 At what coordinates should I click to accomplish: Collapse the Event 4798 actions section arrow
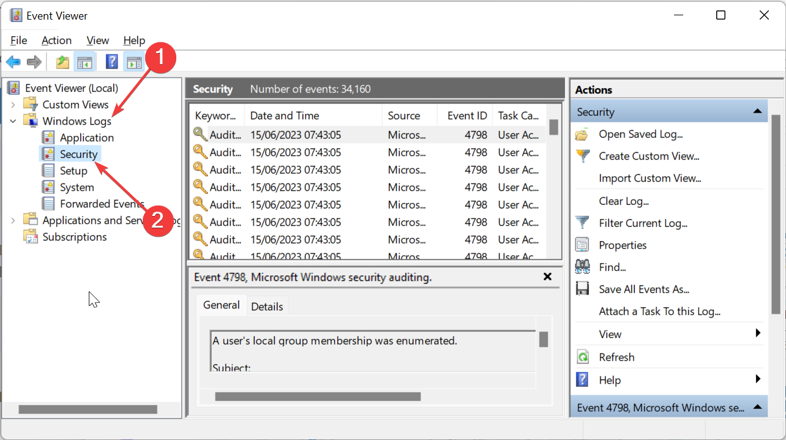click(x=757, y=407)
